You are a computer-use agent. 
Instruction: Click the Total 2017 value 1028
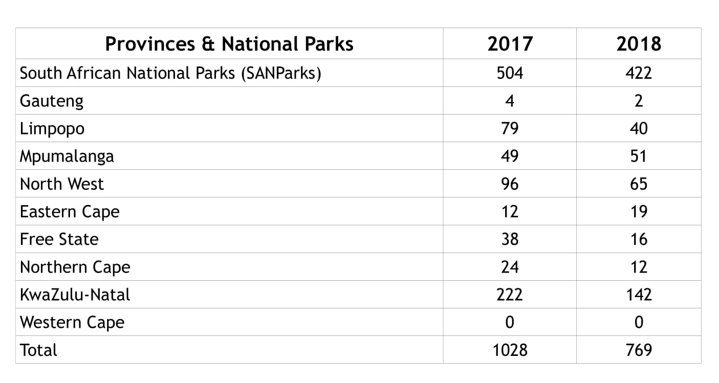(510, 350)
